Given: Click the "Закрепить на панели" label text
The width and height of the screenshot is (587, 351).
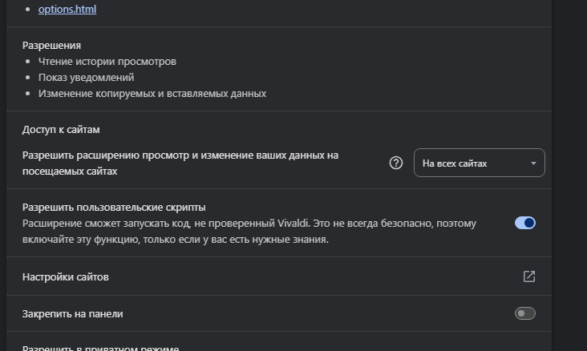Looking at the screenshot, I should coord(73,313).
